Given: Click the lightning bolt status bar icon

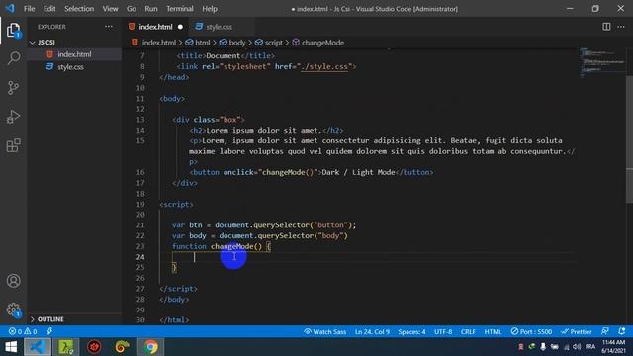Looking at the screenshot, I should coord(49,332).
